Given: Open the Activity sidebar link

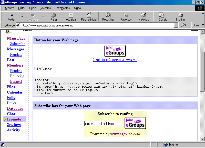Looking at the screenshot, I should [14, 130].
